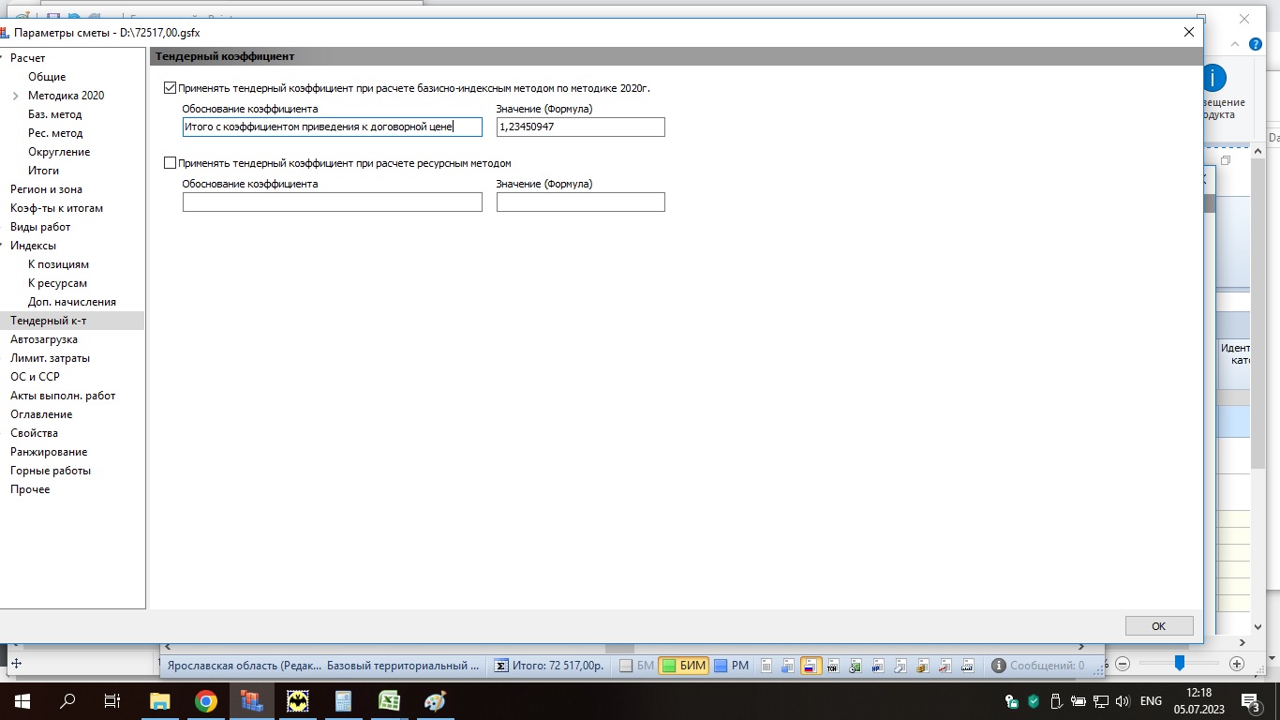Screen dimensions: 1280x720
Task: Open the bat icon app on taskbar
Action: [x=298, y=701]
